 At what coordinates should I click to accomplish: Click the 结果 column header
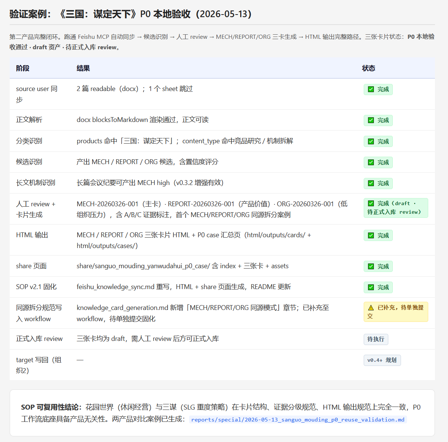(83, 68)
